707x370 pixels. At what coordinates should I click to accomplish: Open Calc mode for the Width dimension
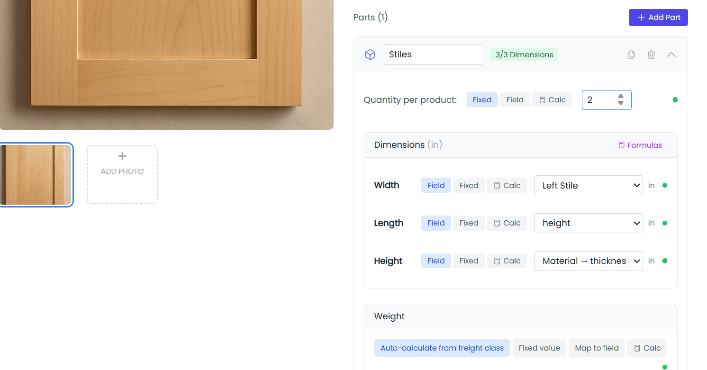pyautogui.click(x=507, y=185)
